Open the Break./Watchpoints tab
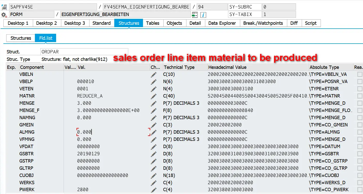 point(263,23)
